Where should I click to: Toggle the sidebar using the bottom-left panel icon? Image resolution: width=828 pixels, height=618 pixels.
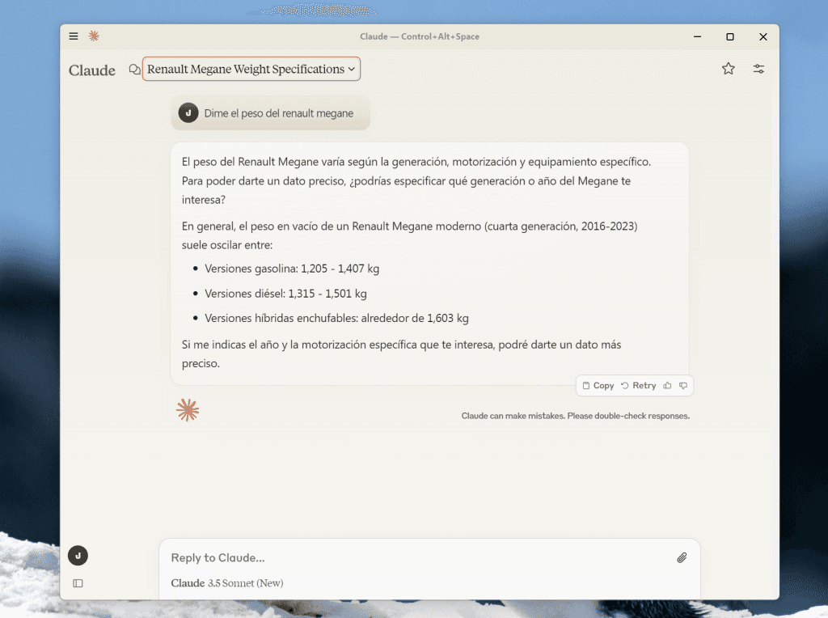pos(78,583)
